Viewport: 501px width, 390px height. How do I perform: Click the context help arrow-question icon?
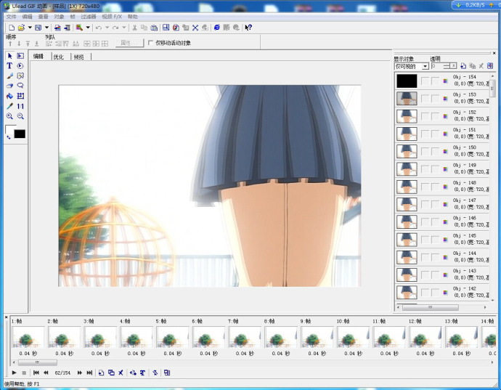(x=248, y=28)
